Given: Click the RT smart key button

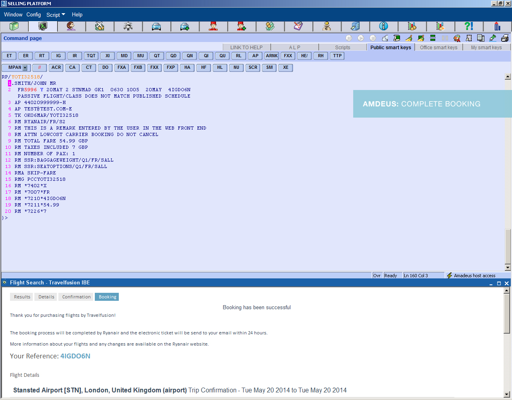Looking at the screenshot, I should pos(42,56).
